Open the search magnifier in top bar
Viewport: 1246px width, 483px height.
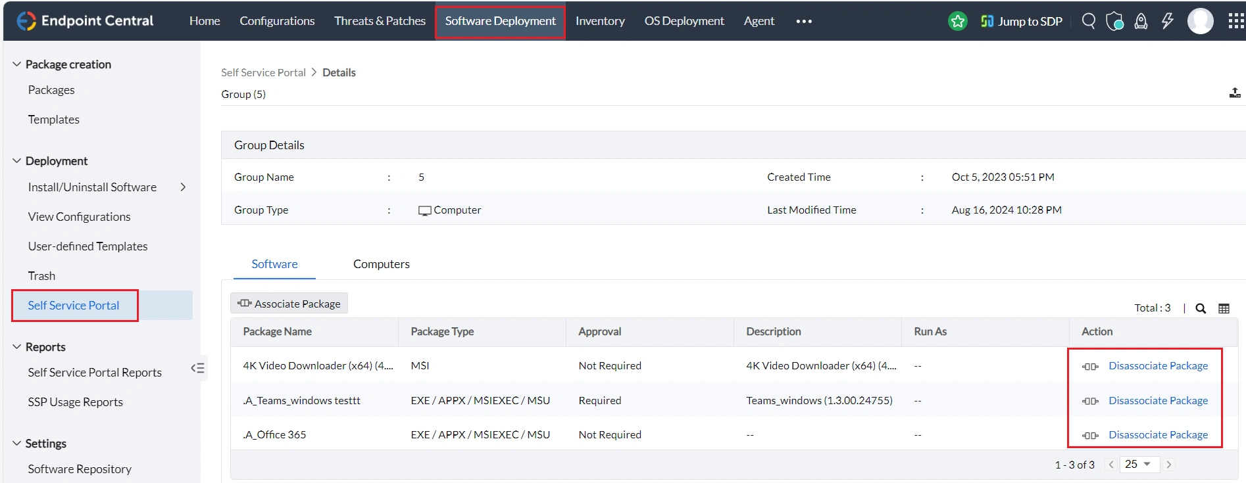[1089, 21]
